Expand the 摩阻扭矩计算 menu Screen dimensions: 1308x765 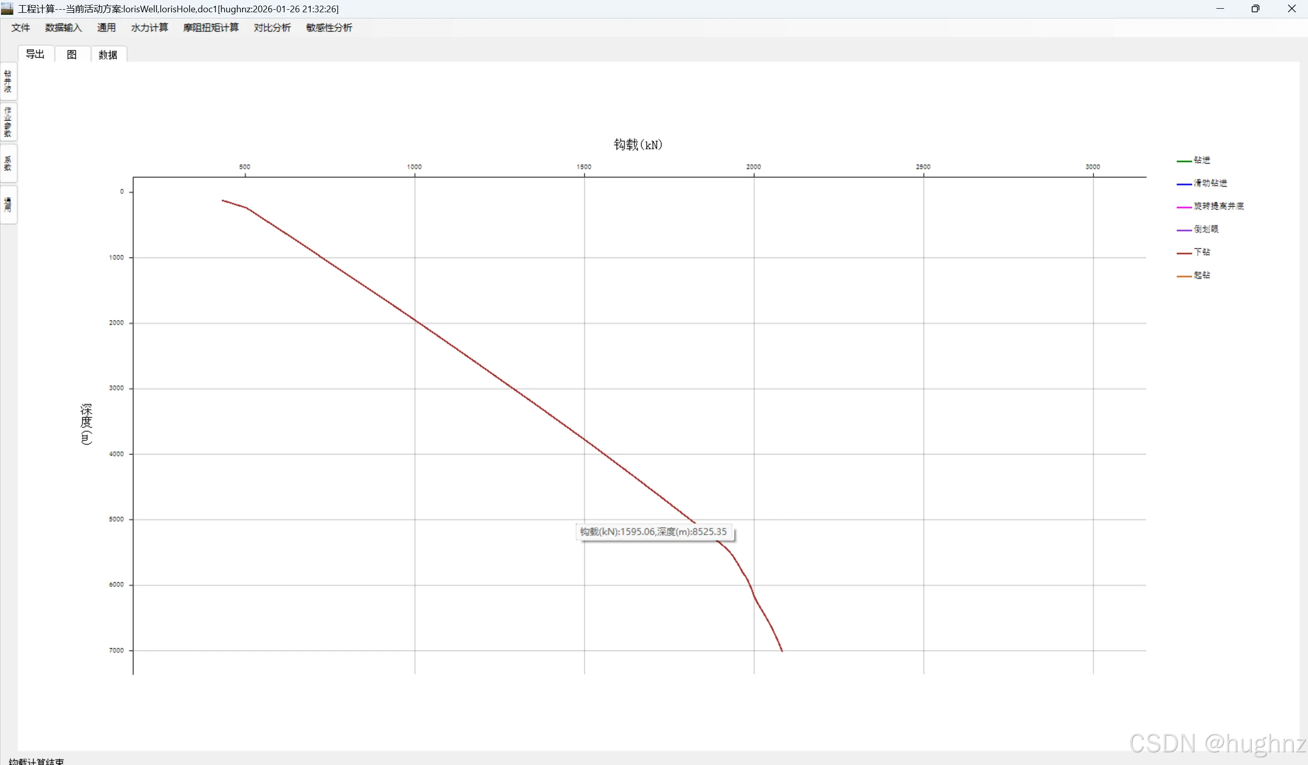211,28
